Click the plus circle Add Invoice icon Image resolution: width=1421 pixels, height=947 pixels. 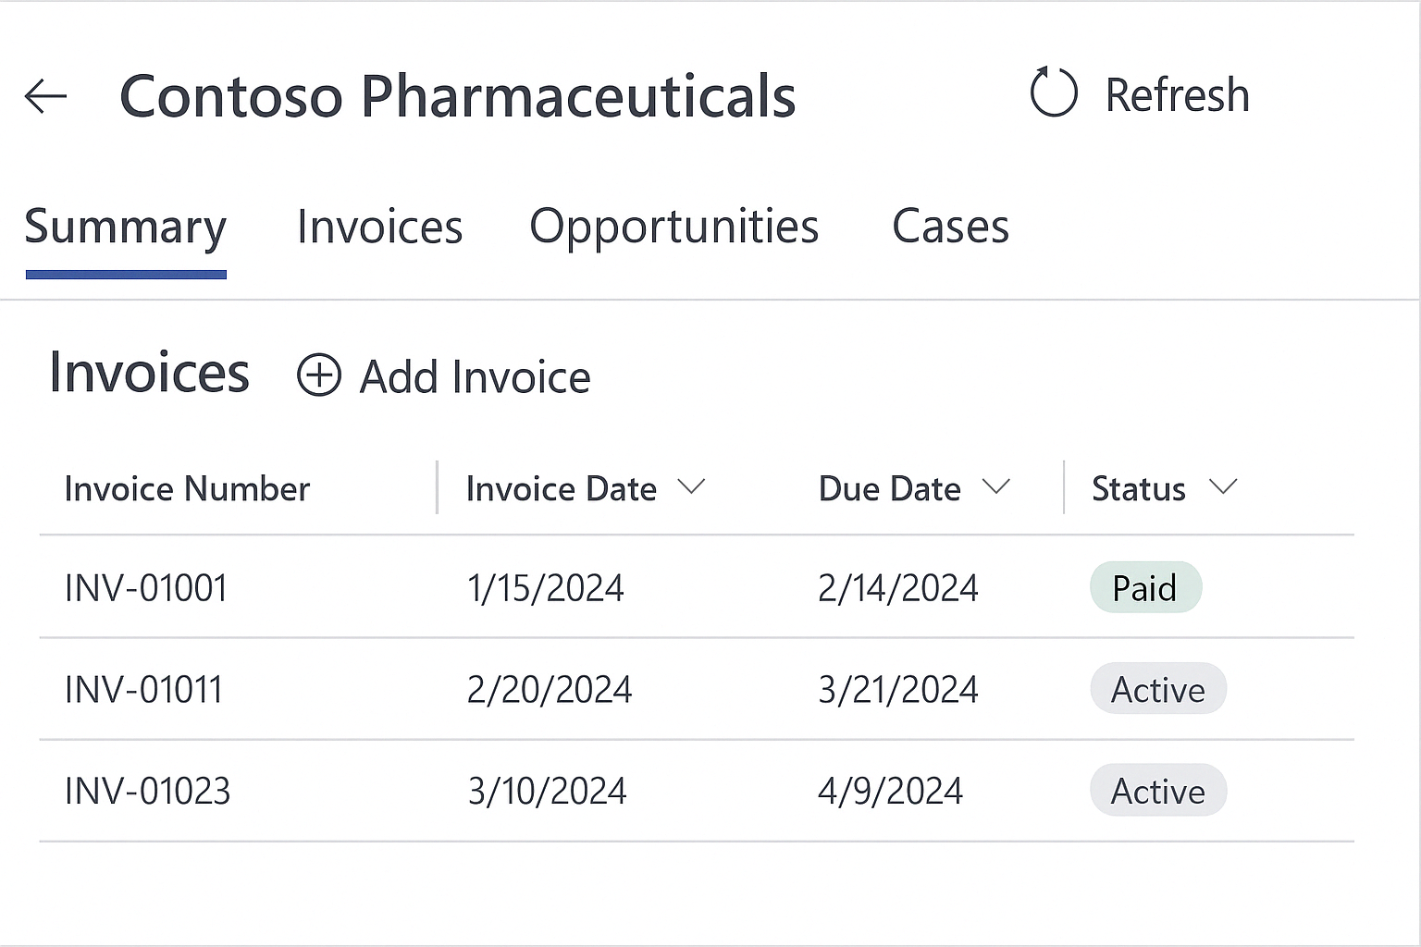319,375
